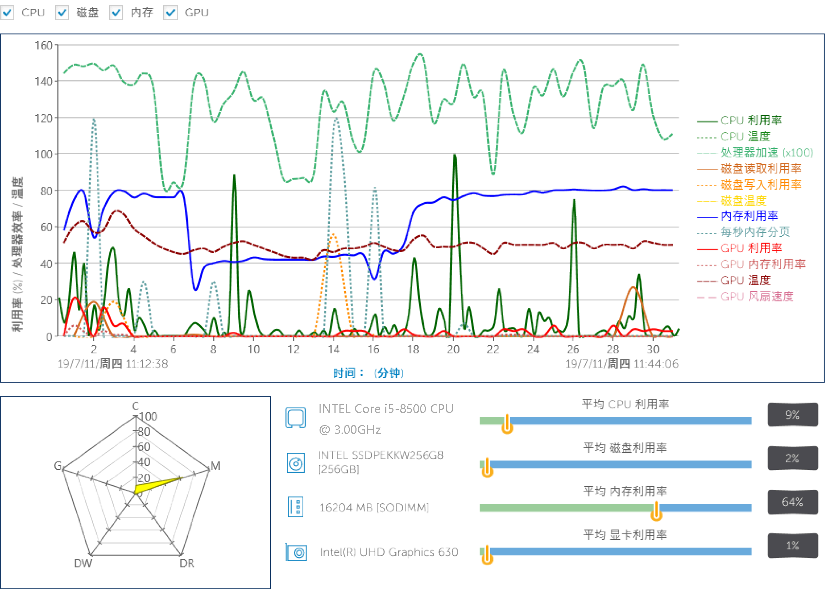Toggle the 磁盘 checkbox

point(62,13)
